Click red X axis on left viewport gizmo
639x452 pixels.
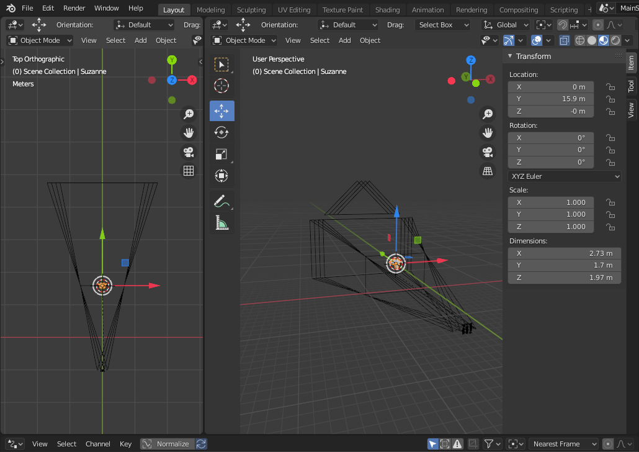192,80
